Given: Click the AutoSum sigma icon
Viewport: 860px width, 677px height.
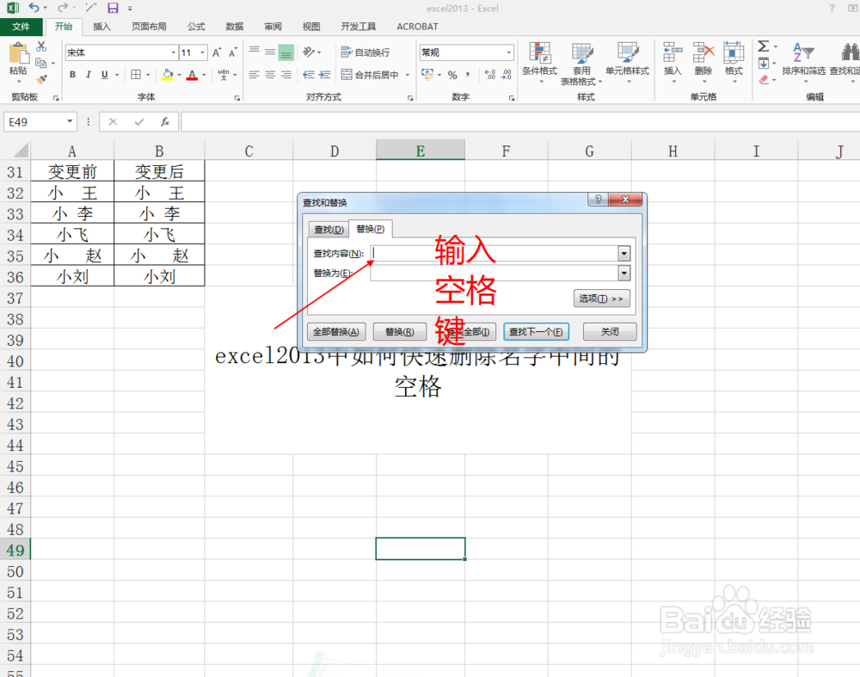Looking at the screenshot, I should 763,46.
